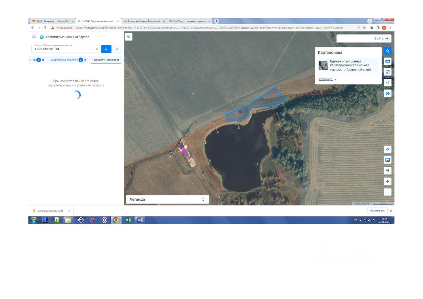The image size is (423, 299).
Task: Click the Войти login button
Action: [x=382, y=39]
